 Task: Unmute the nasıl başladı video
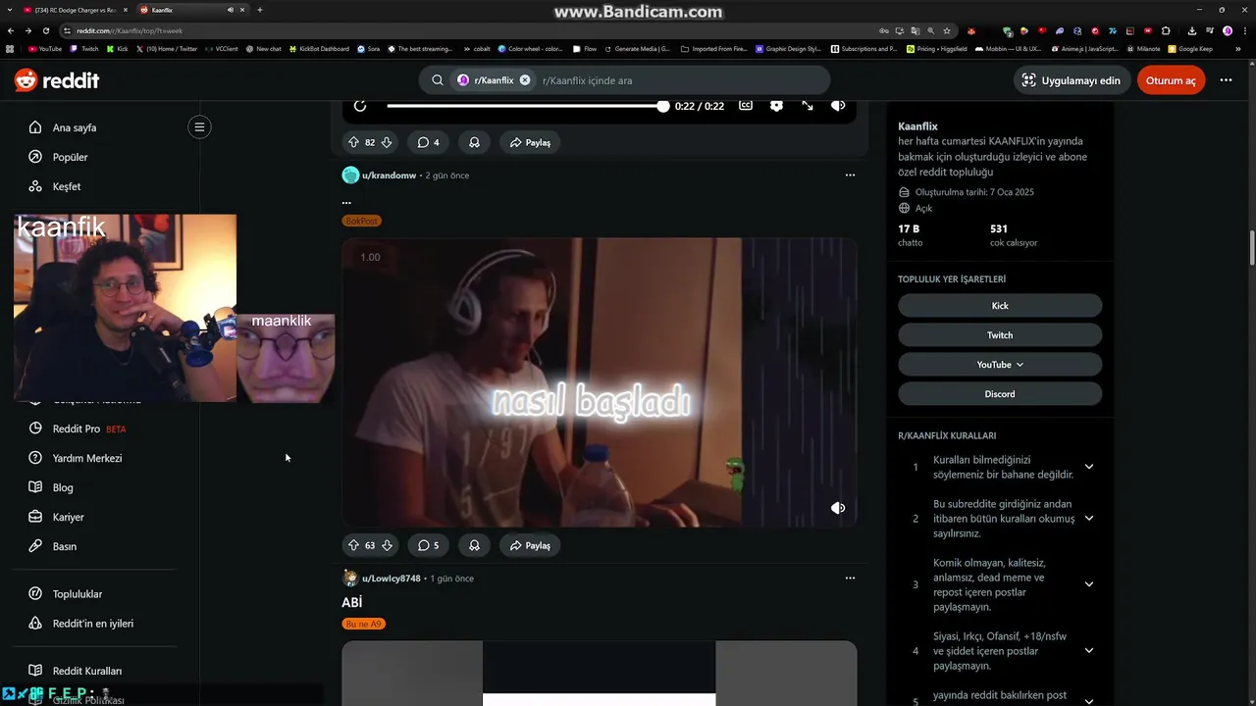(x=838, y=508)
